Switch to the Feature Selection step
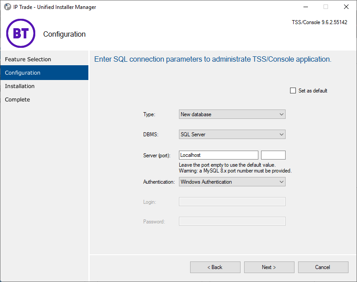The image size is (357, 282). click(x=27, y=59)
